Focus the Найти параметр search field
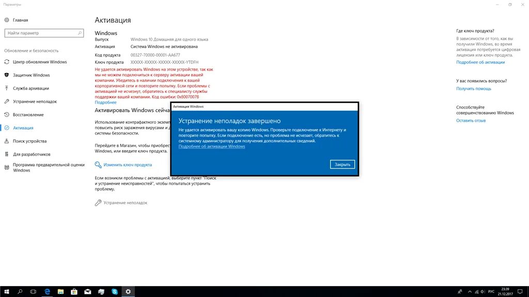The image size is (529, 297). (x=44, y=33)
